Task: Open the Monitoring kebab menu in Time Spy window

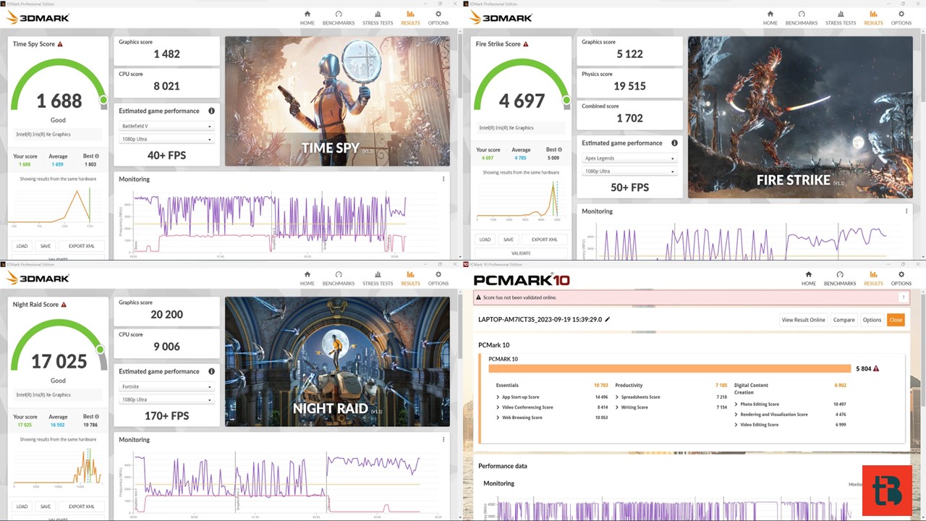Action: pyautogui.click(x=443, y=179)
